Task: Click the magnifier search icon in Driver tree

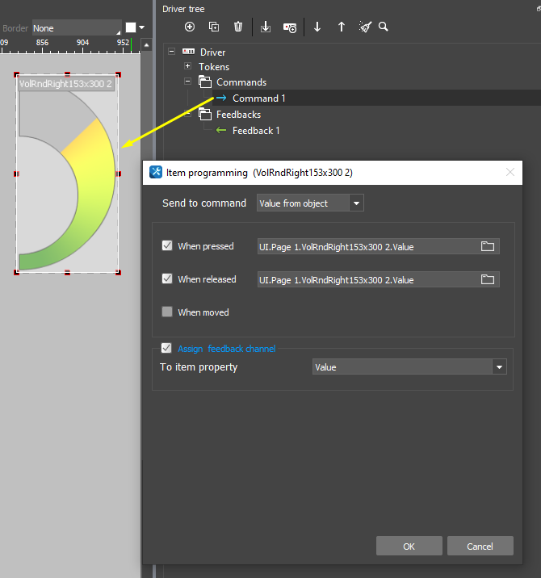Action: pos(384,27)
